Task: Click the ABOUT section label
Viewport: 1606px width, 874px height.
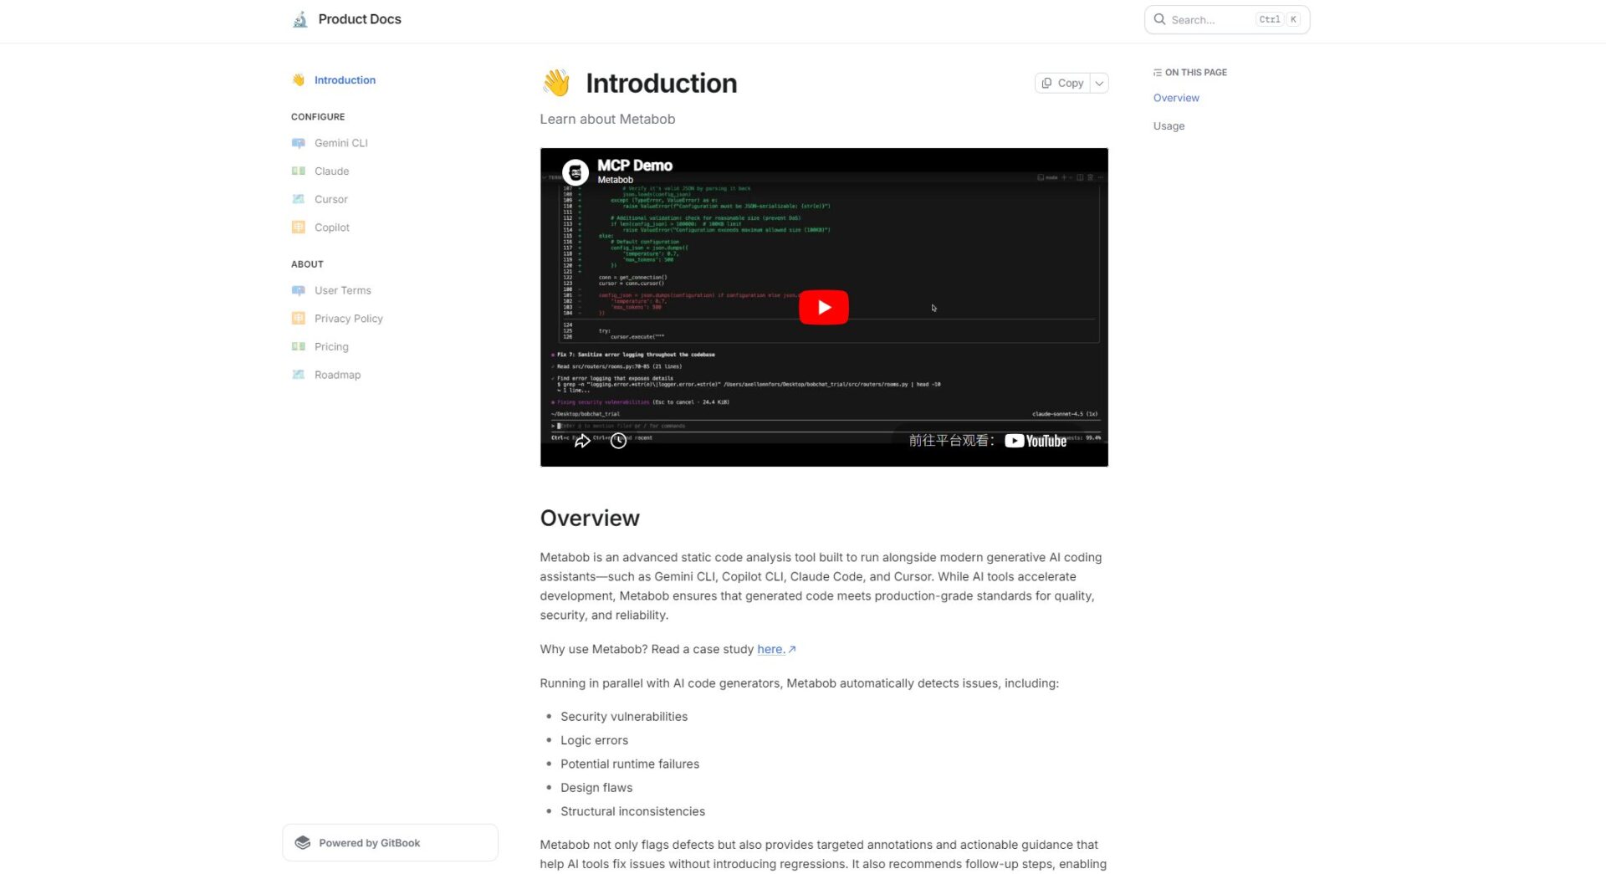Action: (x=307, y=264)
